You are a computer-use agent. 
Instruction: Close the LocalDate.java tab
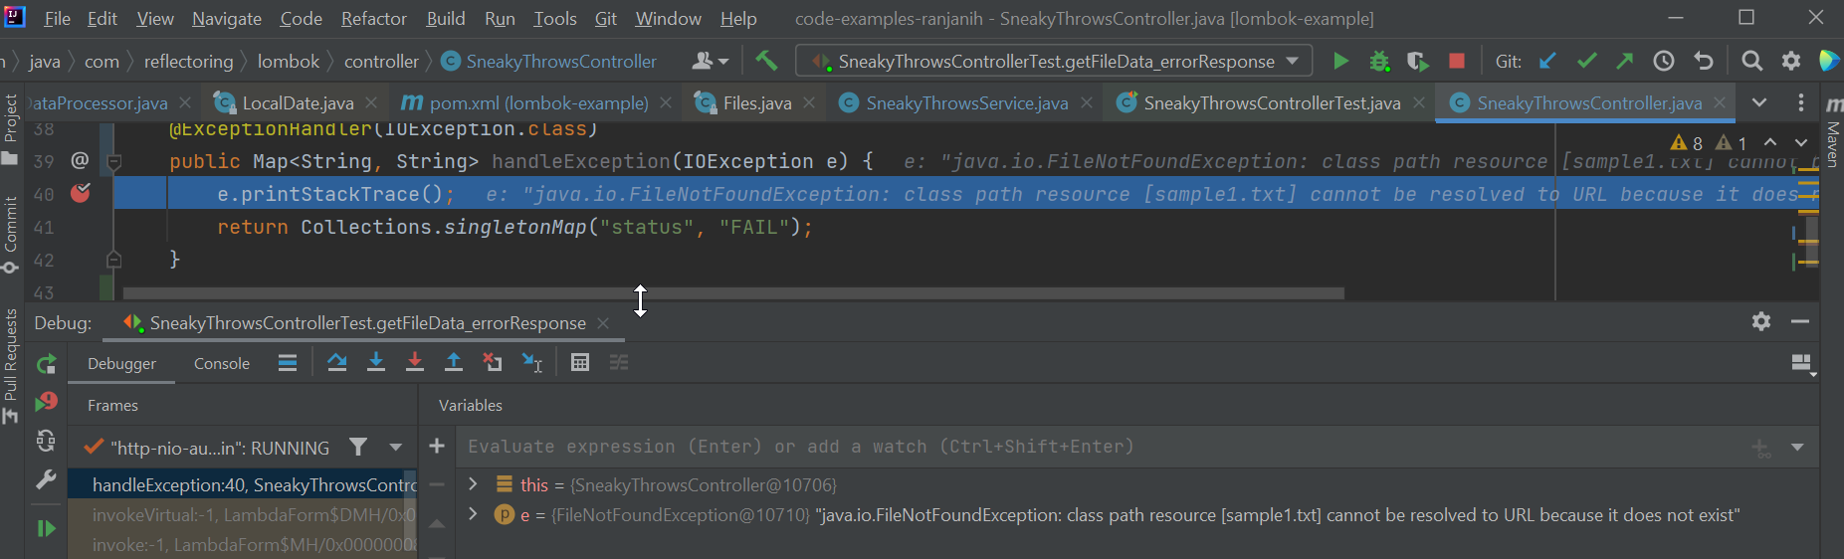tap(371, 102)
